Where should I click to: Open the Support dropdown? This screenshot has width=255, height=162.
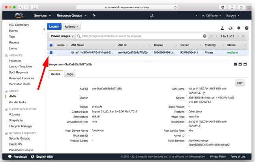point(232,16)
